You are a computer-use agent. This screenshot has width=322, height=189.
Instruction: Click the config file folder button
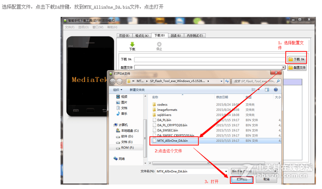point(297,68)
